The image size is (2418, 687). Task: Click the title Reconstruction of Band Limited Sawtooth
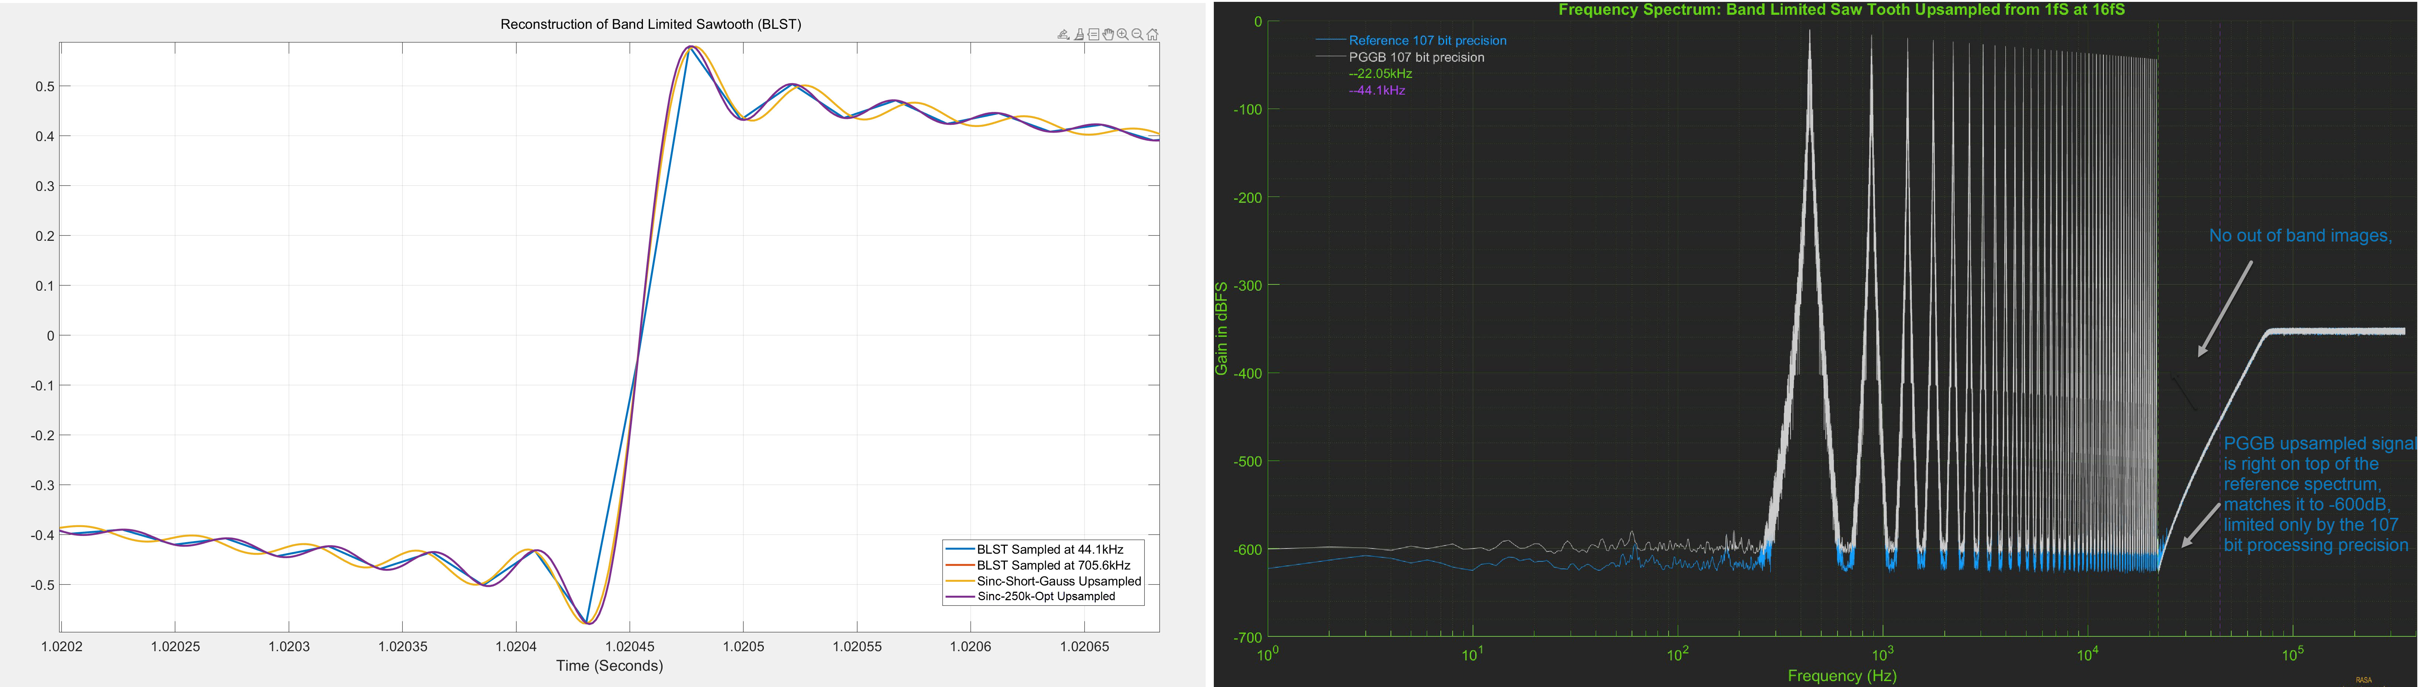click(650, 24)
